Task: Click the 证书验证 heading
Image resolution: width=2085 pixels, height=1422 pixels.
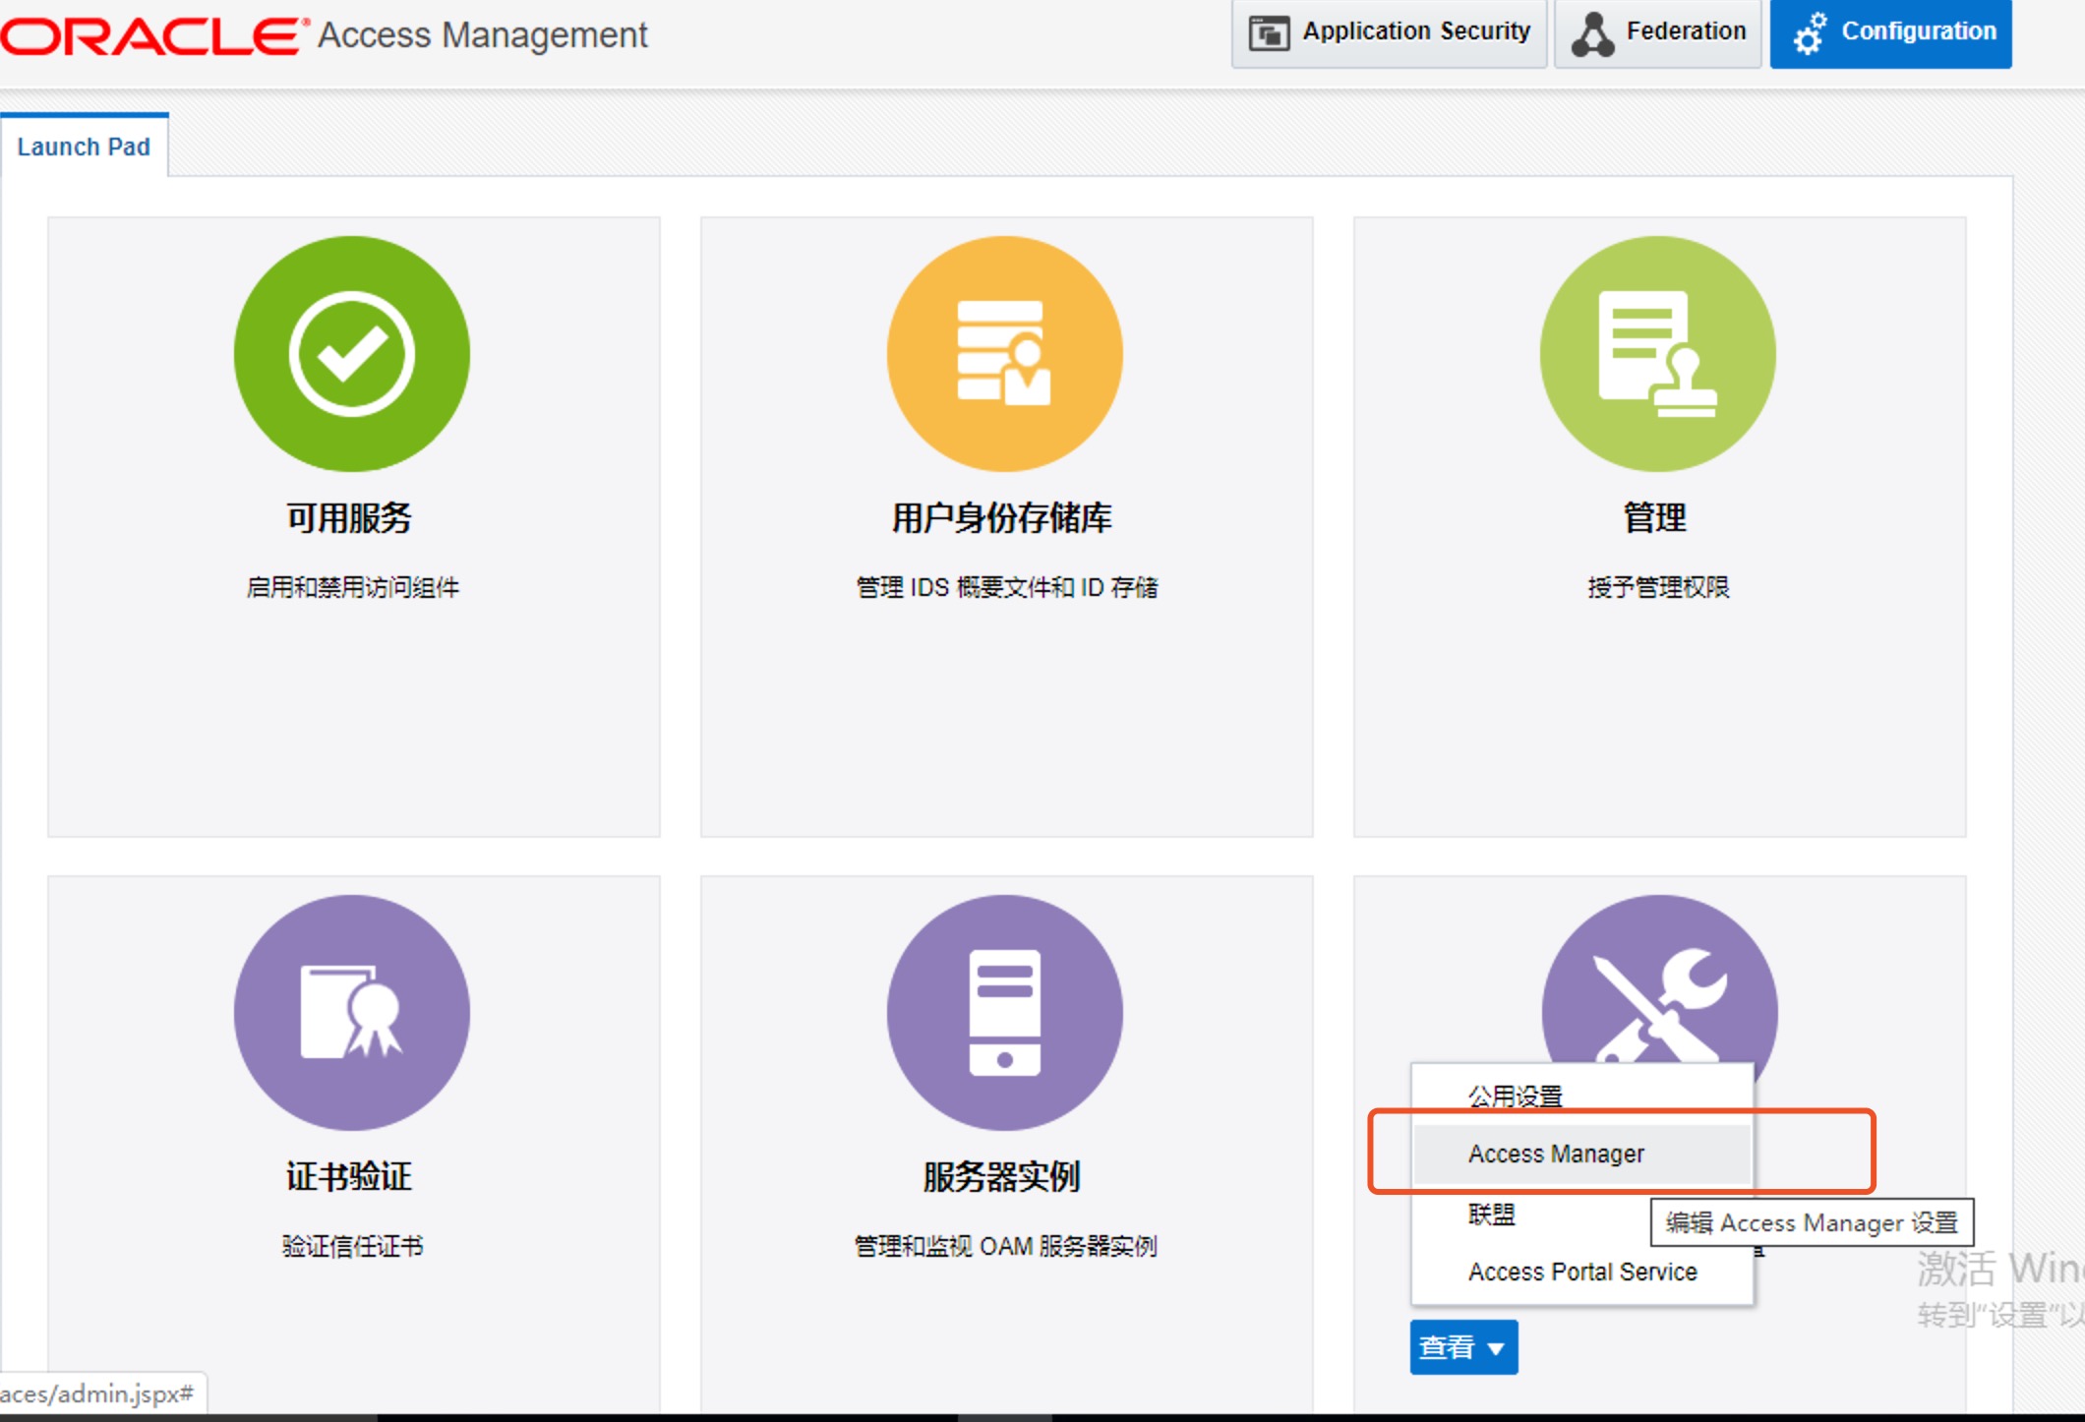Action: pos(349,1176)
